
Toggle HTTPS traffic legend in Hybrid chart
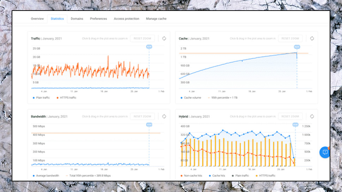pos(265,176)
